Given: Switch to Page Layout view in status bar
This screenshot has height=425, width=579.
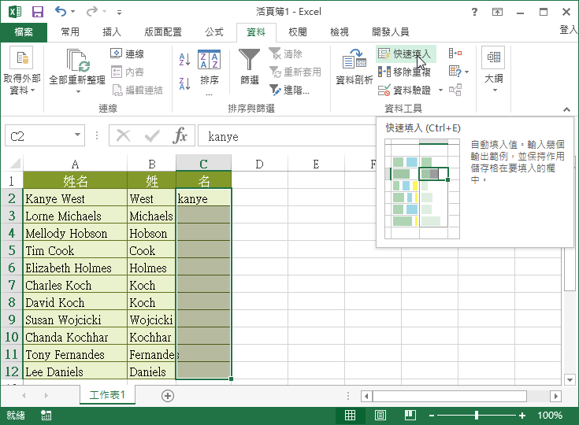Looking at the screenshot, I should (x=380, y=416).
